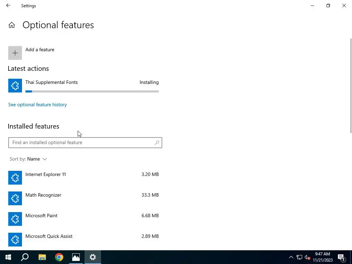Viewport: 352px width, 264px height.
Task: Open the Photos app in the taskbar
Action: [x=76, y=257]
